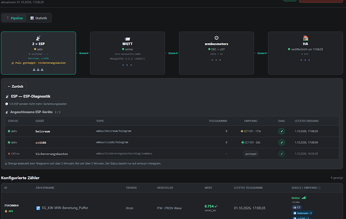Click the diag checkmark for cc1101
Screen dimensions: 346x219
click(x=281, y=142)
